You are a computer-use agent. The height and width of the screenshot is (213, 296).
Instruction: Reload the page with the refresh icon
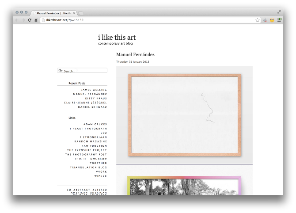(x=30, y=20)
